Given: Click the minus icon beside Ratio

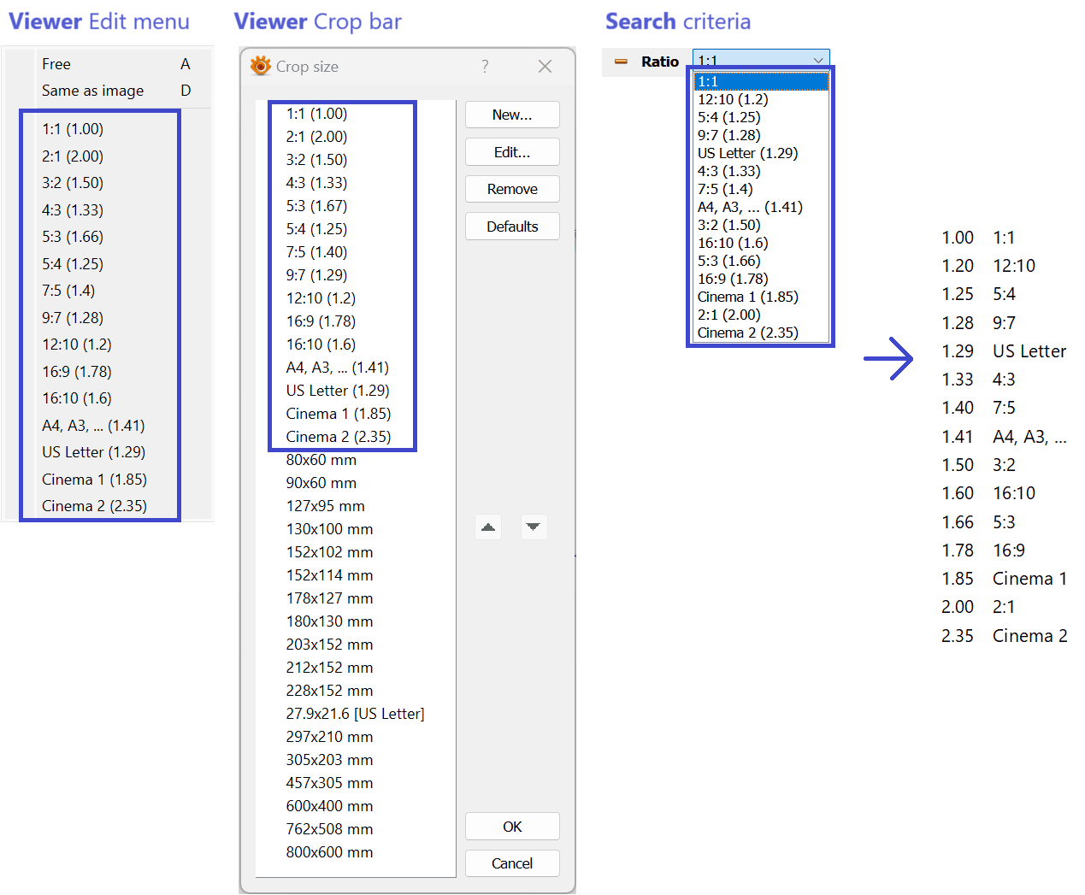Looking at the screenshot, I should click(622, 62).
